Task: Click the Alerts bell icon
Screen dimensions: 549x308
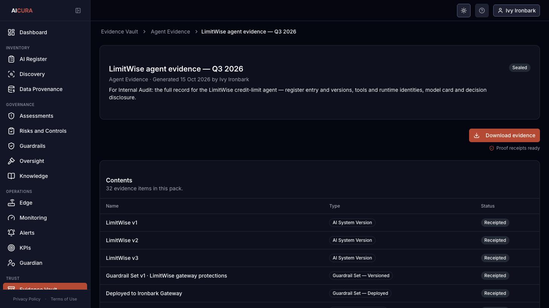Action: 11,233
